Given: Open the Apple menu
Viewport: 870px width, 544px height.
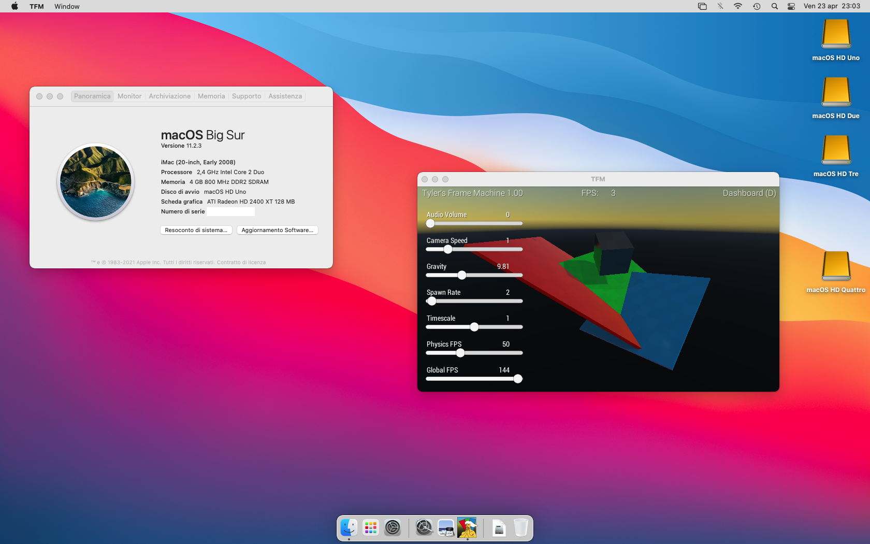Looking at the screenshot, I should [x=15, y=6].
